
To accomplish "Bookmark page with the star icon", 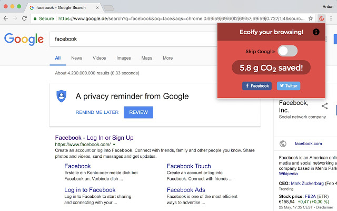I will tap(310, 18).
